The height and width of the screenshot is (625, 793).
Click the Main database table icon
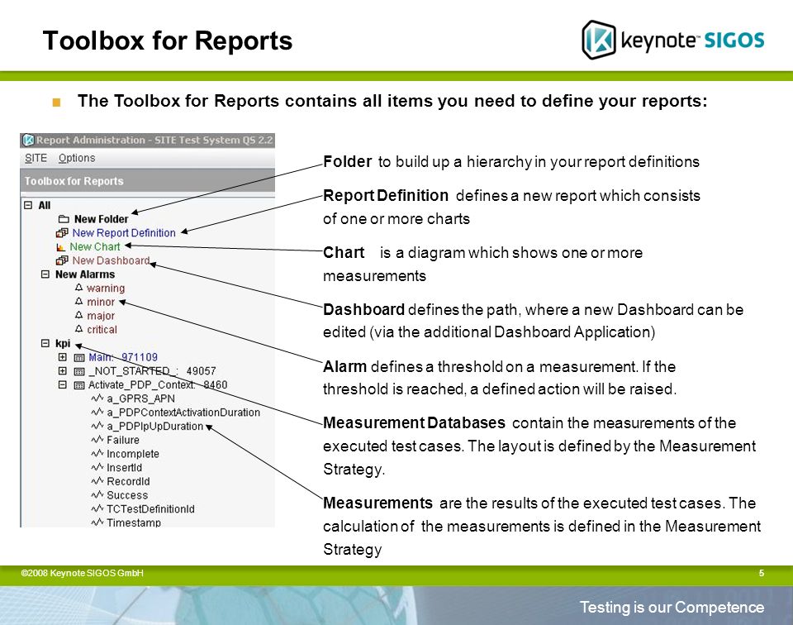click(79, 358)
